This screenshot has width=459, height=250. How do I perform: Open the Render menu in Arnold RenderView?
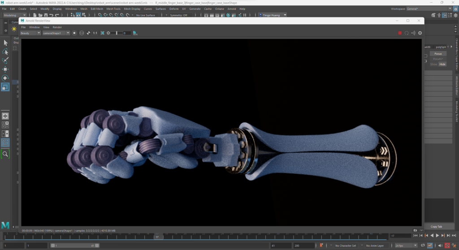[57, 27]
